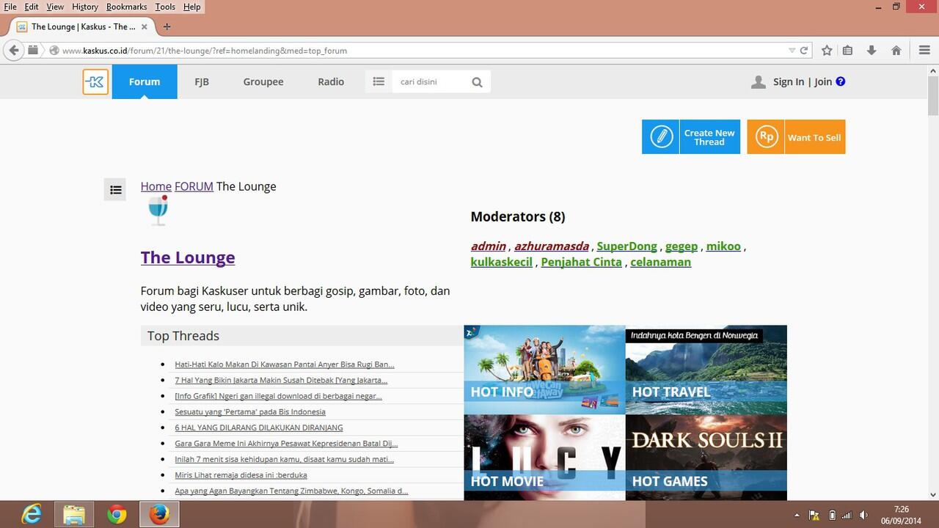The height and width of the screenshot is (528, 939).
Task: Click the search magnifier icon
Action: click(x=477, y=82)
